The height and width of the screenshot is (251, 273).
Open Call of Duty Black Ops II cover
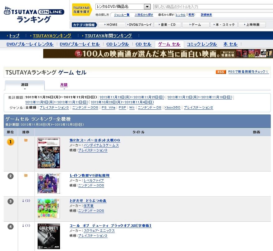(49, 236)
